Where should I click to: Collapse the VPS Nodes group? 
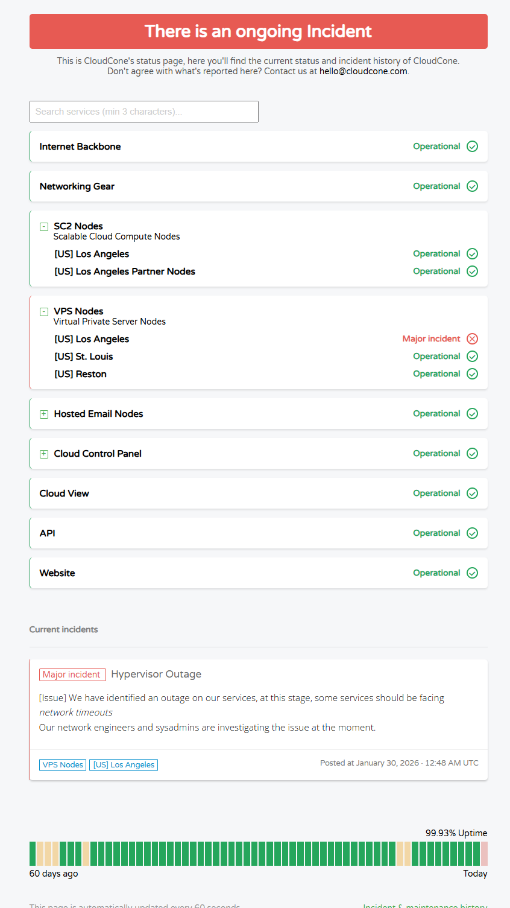(x=44, y=312)
